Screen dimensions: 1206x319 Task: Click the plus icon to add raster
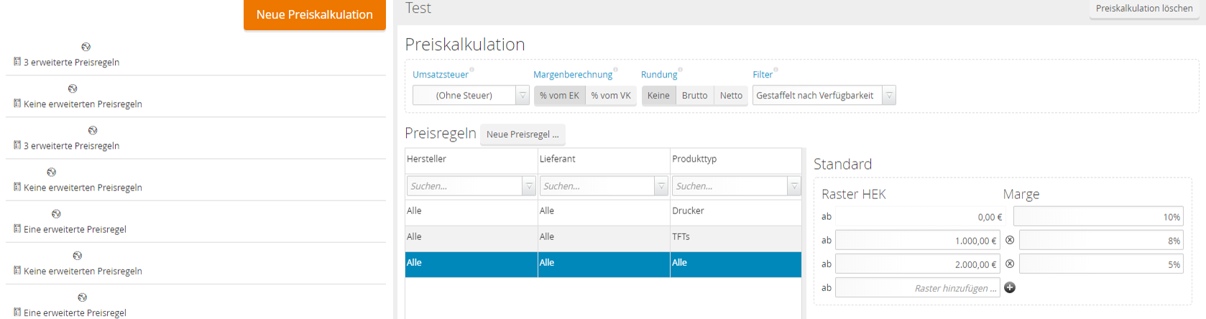click(1010, 287)
